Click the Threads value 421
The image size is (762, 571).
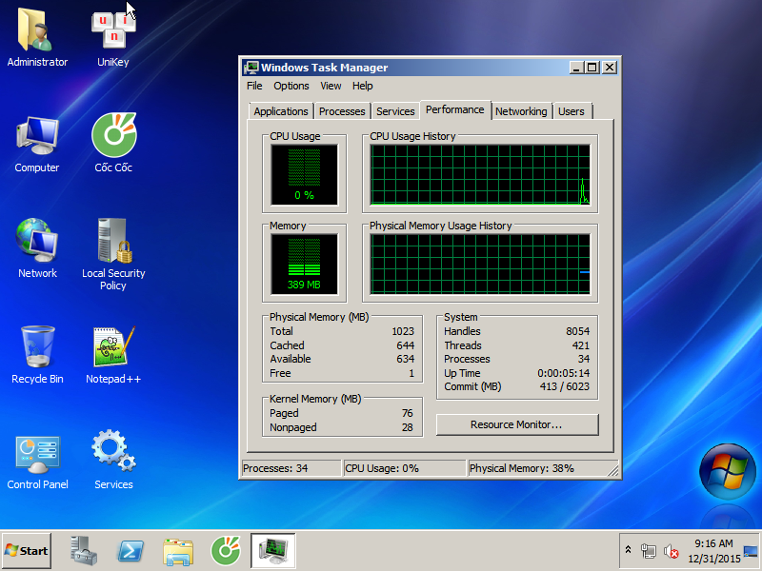pyautogui.click(x=581, y=345)
